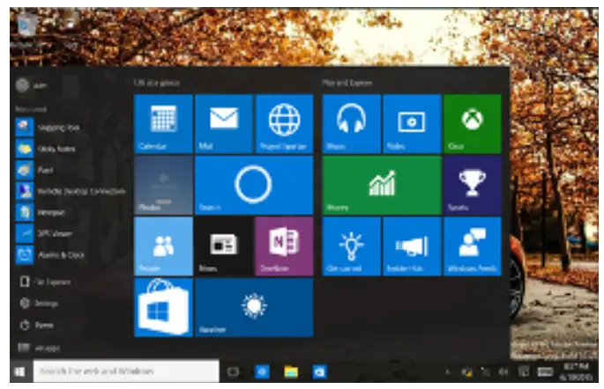604x389 pixels.
Task: Open the Video tile
Action: point(412,124)
